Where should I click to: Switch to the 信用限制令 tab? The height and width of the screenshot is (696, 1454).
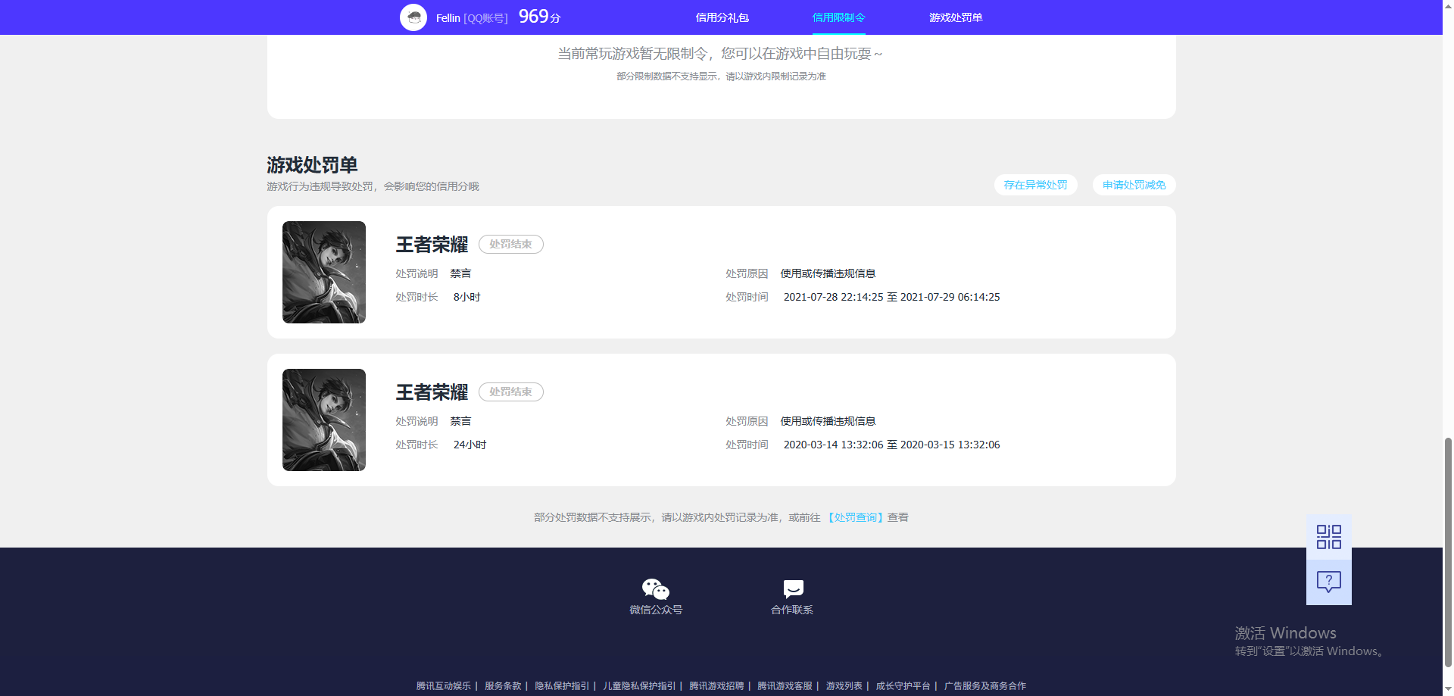point(838,17)
